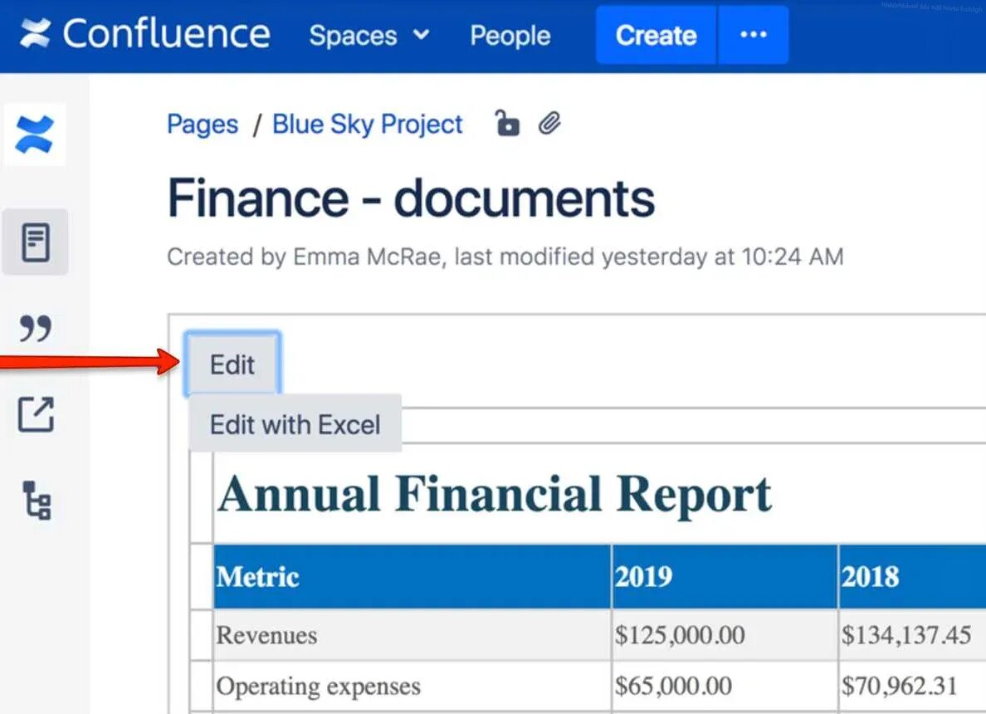Choose Edit with Excel option

click(x=295, y=424)
